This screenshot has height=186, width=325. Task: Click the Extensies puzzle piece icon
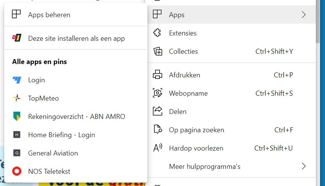tap(157, 33)
